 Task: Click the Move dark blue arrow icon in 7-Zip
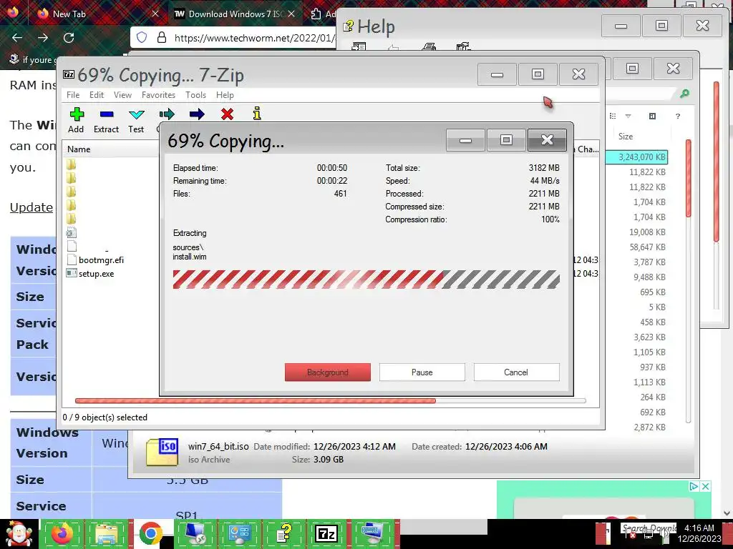(197, 114)
